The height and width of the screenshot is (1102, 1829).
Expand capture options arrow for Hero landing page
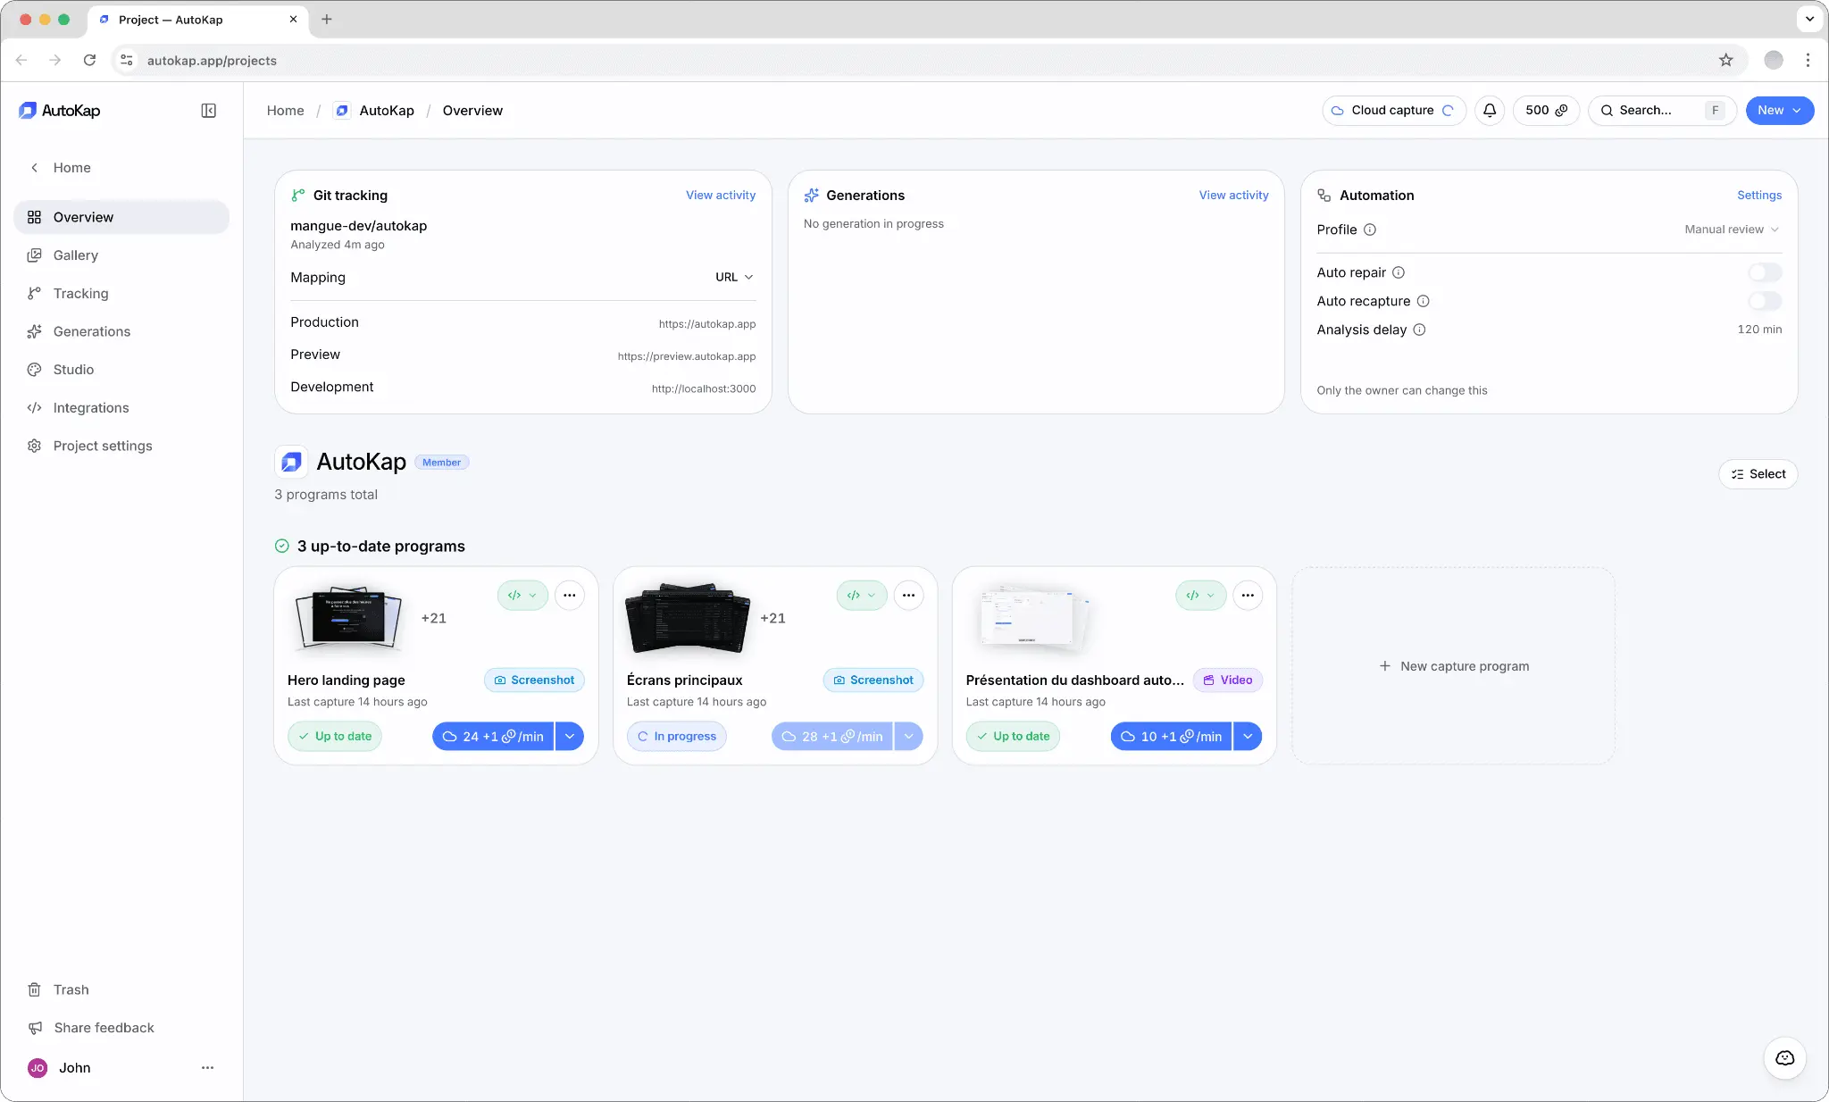click(570, 737)
